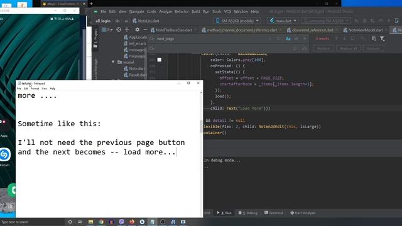The image size is (402, 226).
Task: Open the Debug tool window tab
Action: [x=247, y=213]
